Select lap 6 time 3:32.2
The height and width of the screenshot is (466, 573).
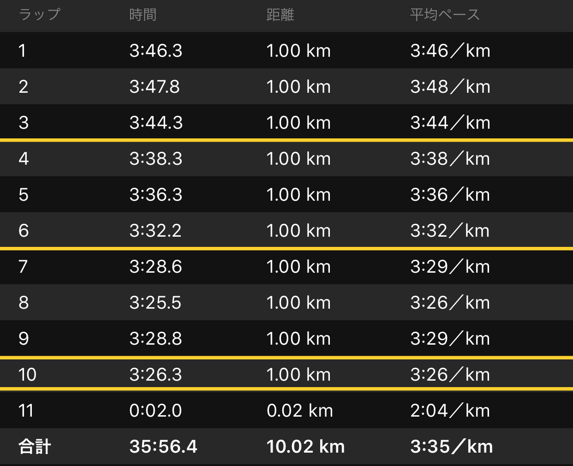(155, 231)
